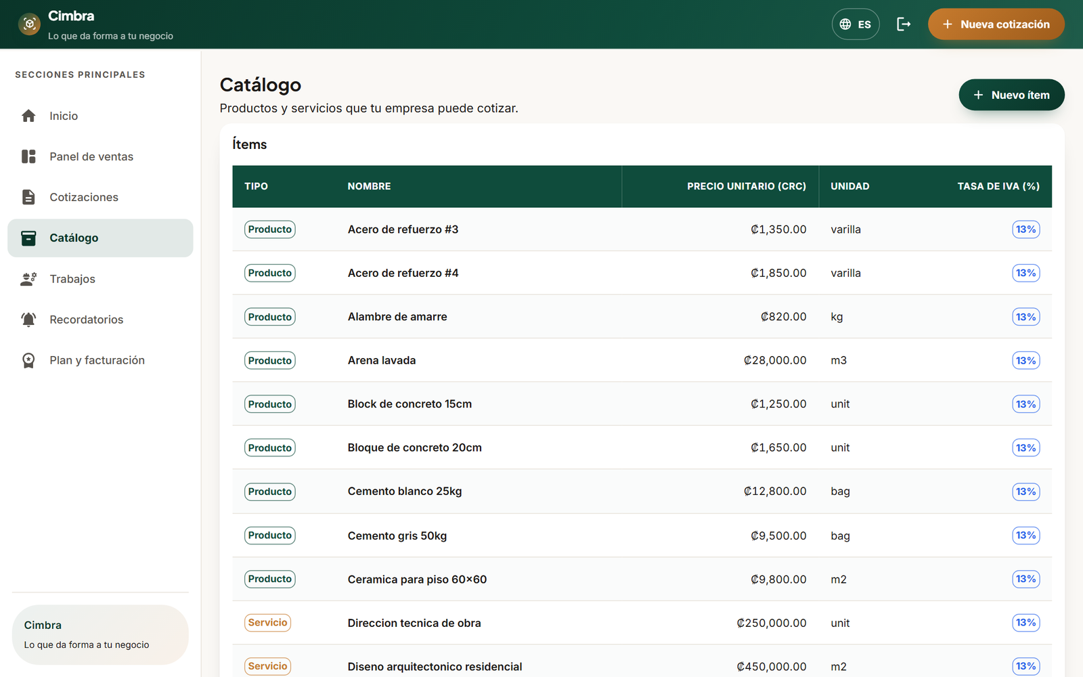Click the Recordatorios bell icon
The width and height of the screenshot is (1083, 677).
pyautogui.click(x=28, y=320)
